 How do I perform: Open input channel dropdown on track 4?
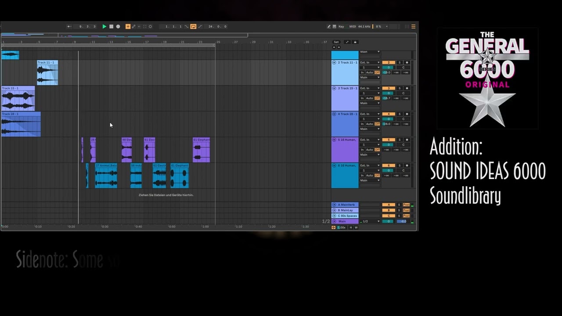coord(370,119)
